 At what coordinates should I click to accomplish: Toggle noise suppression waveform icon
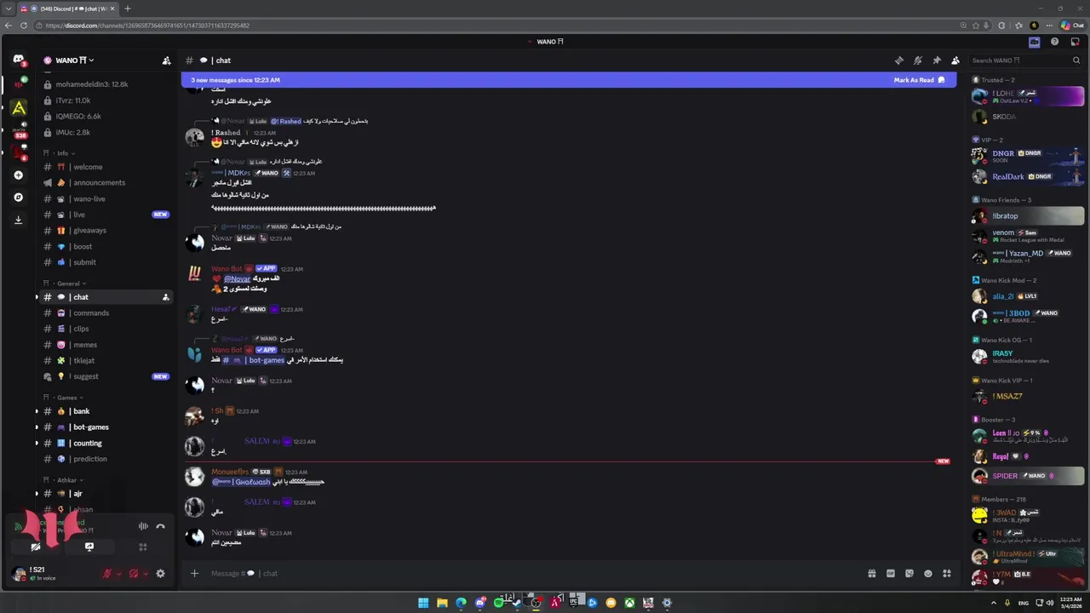[x=143, y=526]
